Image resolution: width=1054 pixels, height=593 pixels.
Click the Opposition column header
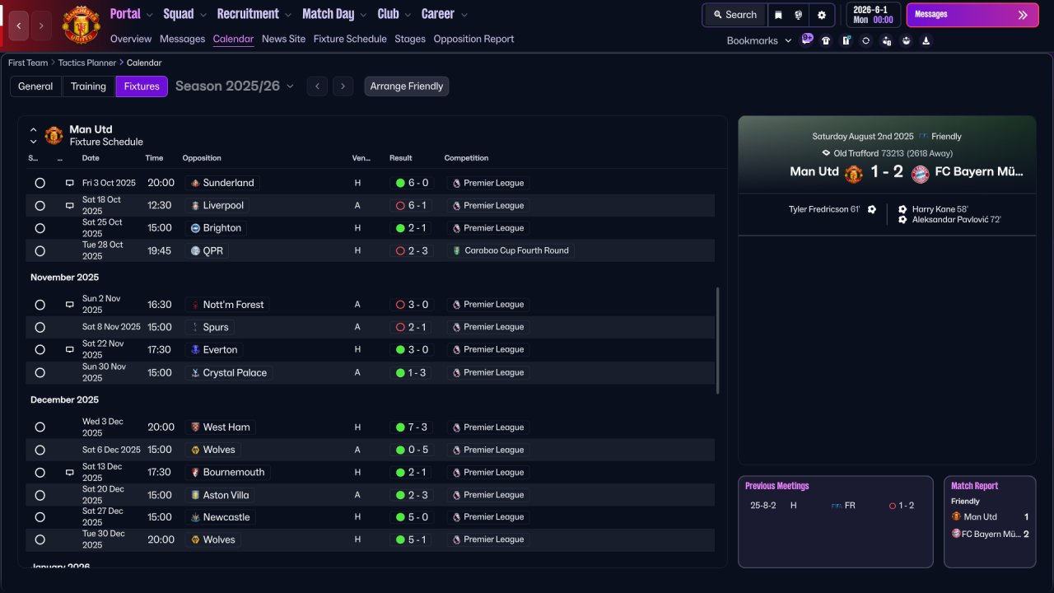pos(202,158)
